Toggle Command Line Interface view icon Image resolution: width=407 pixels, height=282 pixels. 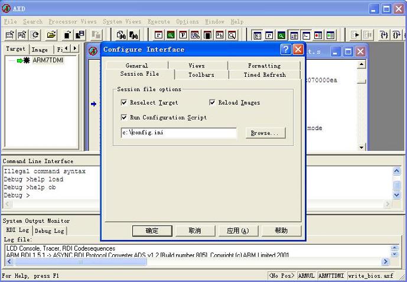pyautogui.click(x=306, y=35)
